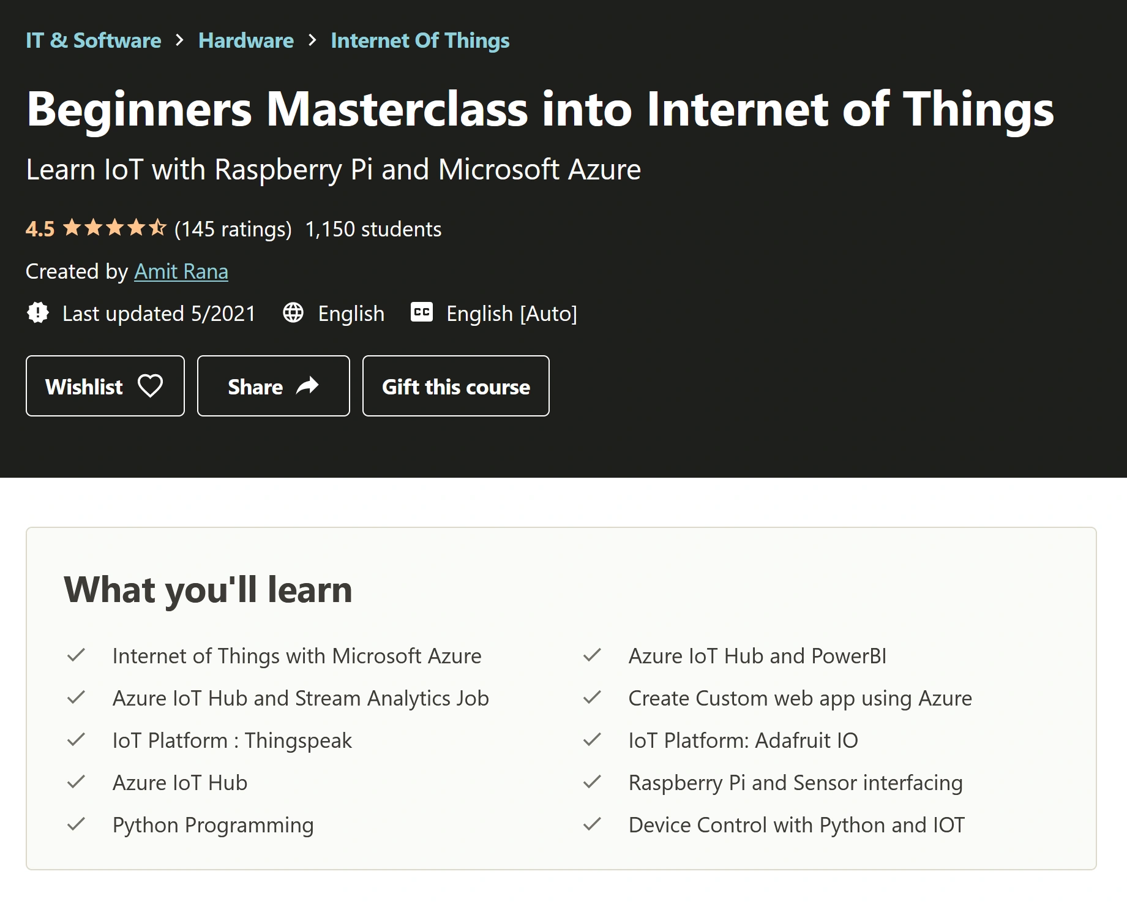Click the chevron after IT & Software
The width and height of the screenshot is (1127, 904).
tap(179, 40)
